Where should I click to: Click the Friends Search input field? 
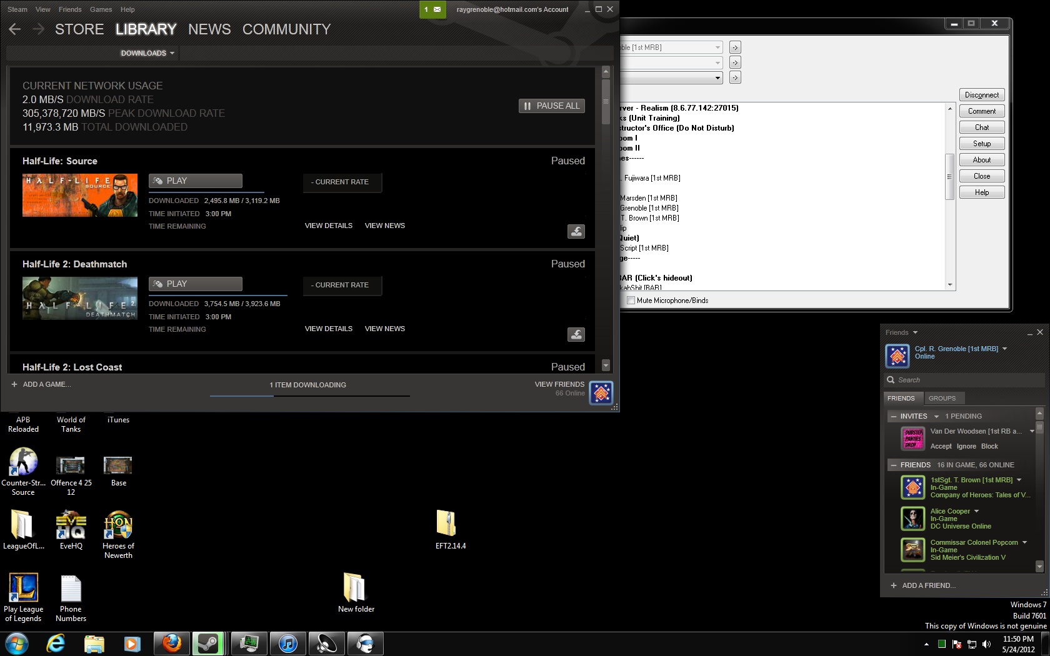[x=964, y=380]
